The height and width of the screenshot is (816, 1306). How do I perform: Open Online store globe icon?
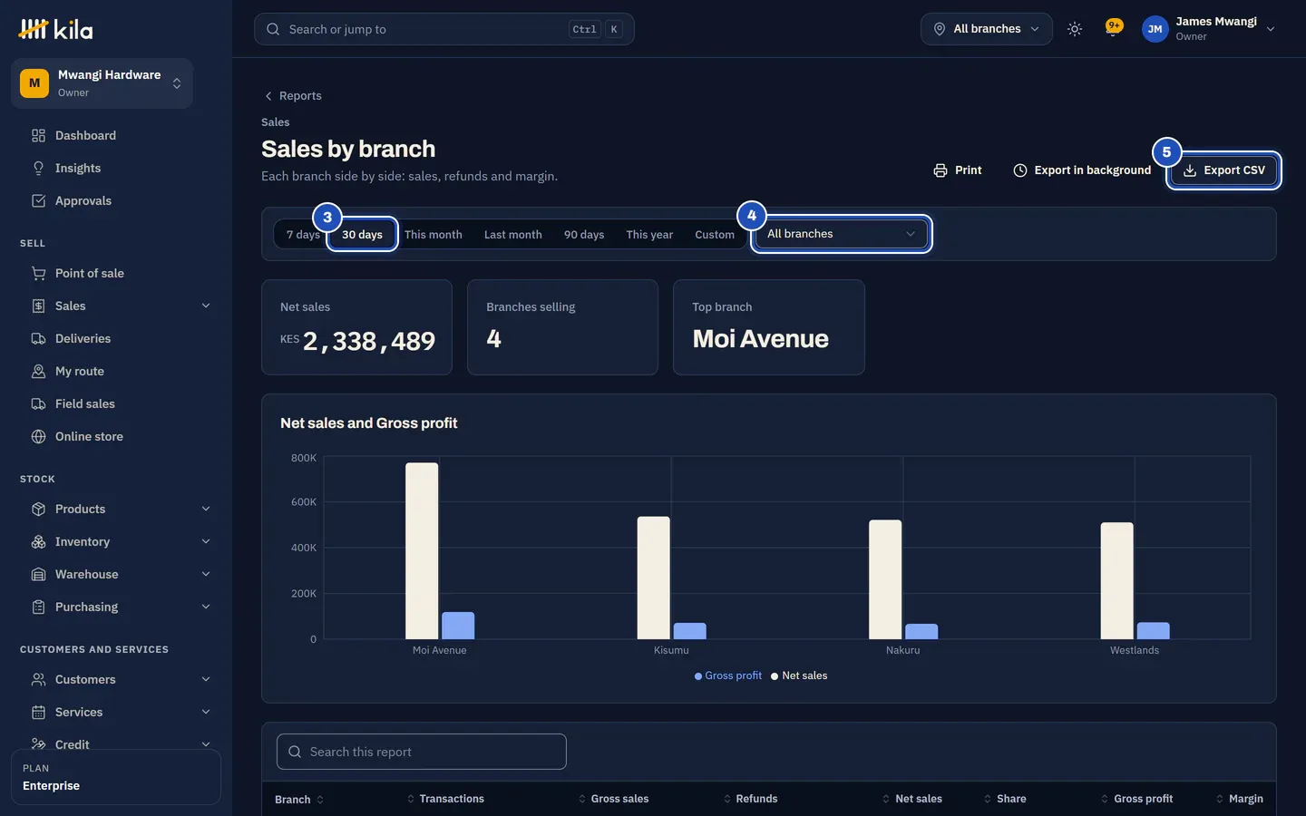38,436
